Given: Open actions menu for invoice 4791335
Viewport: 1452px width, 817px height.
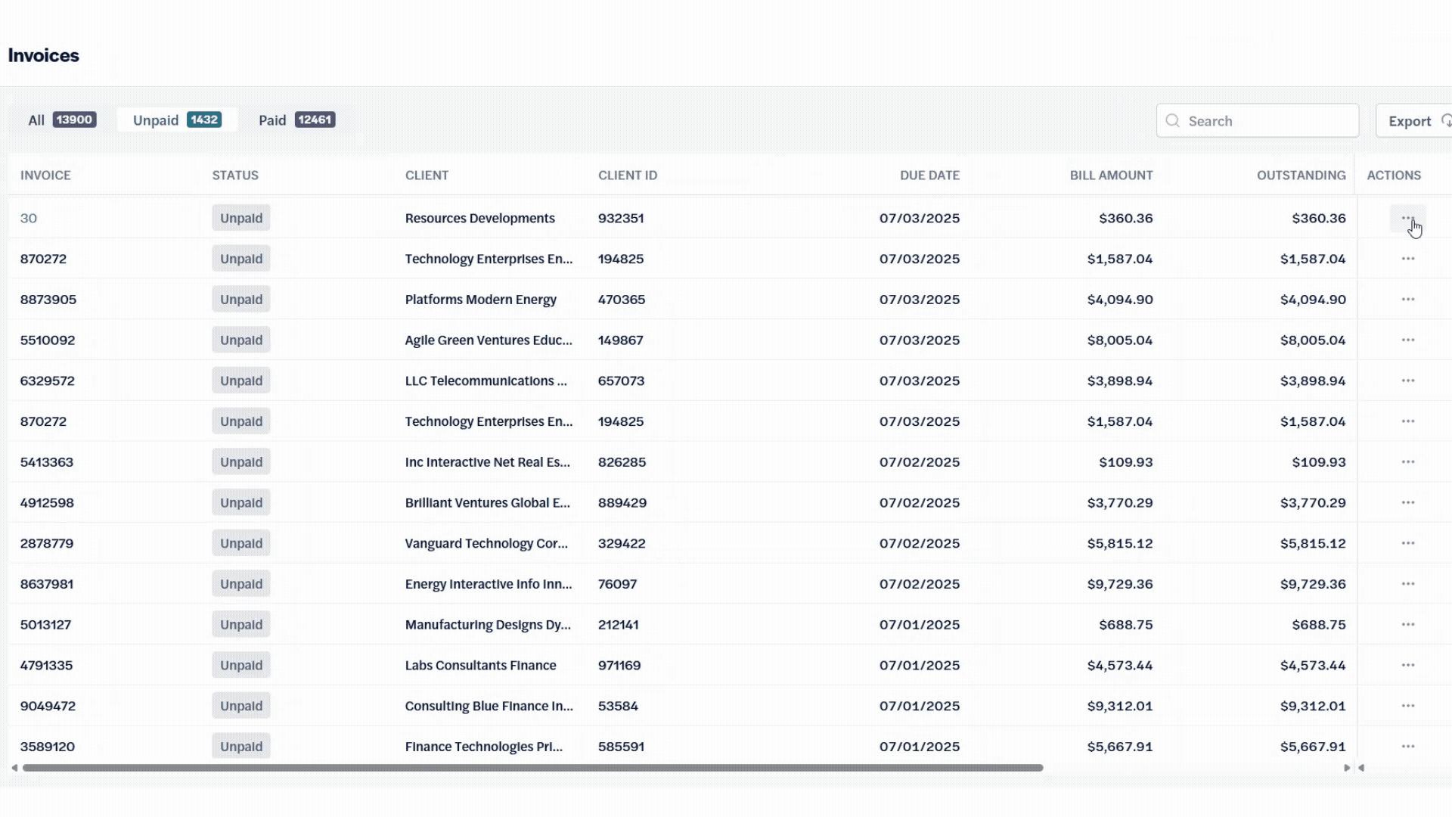Looking at the screenshot, I should 1407,666.
